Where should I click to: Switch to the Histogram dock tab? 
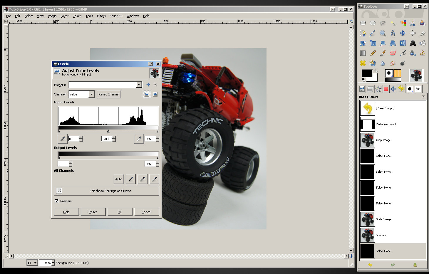pyautogui.click(x=362, y=89)
